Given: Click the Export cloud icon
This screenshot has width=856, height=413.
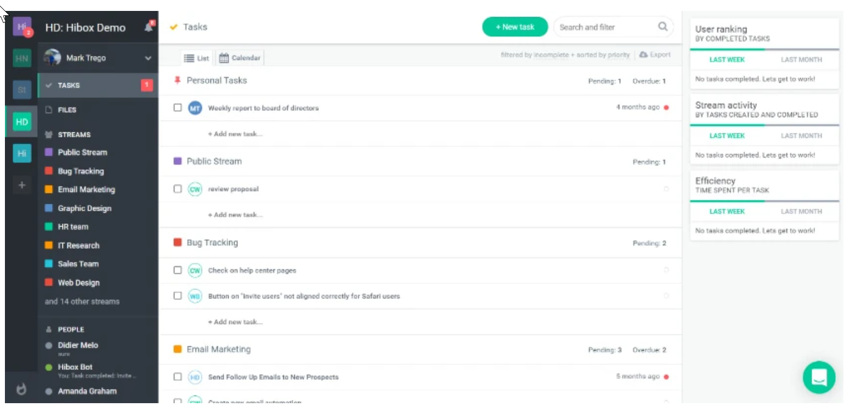Looking at the screenshot, I should point(643,55).
